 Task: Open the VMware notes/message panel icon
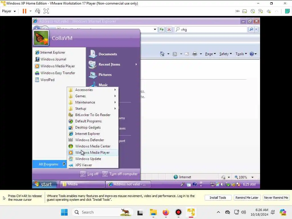pyautogui.click(x=287, y=11)
